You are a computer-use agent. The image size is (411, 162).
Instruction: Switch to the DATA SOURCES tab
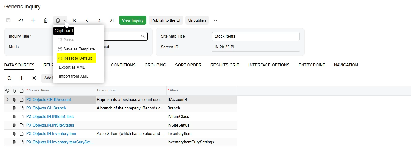19,65
